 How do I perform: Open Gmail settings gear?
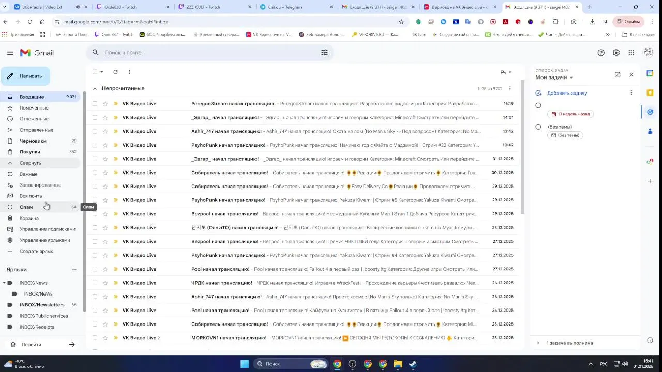(x=616, y=53)
